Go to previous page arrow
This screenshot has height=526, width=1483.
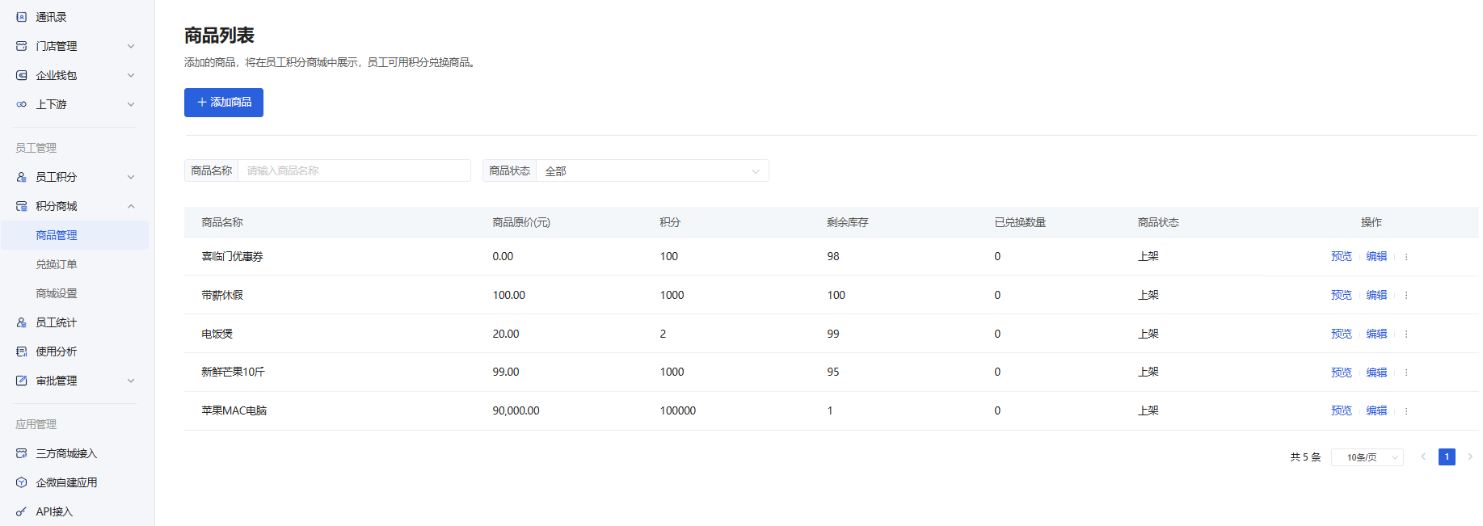1423,457
